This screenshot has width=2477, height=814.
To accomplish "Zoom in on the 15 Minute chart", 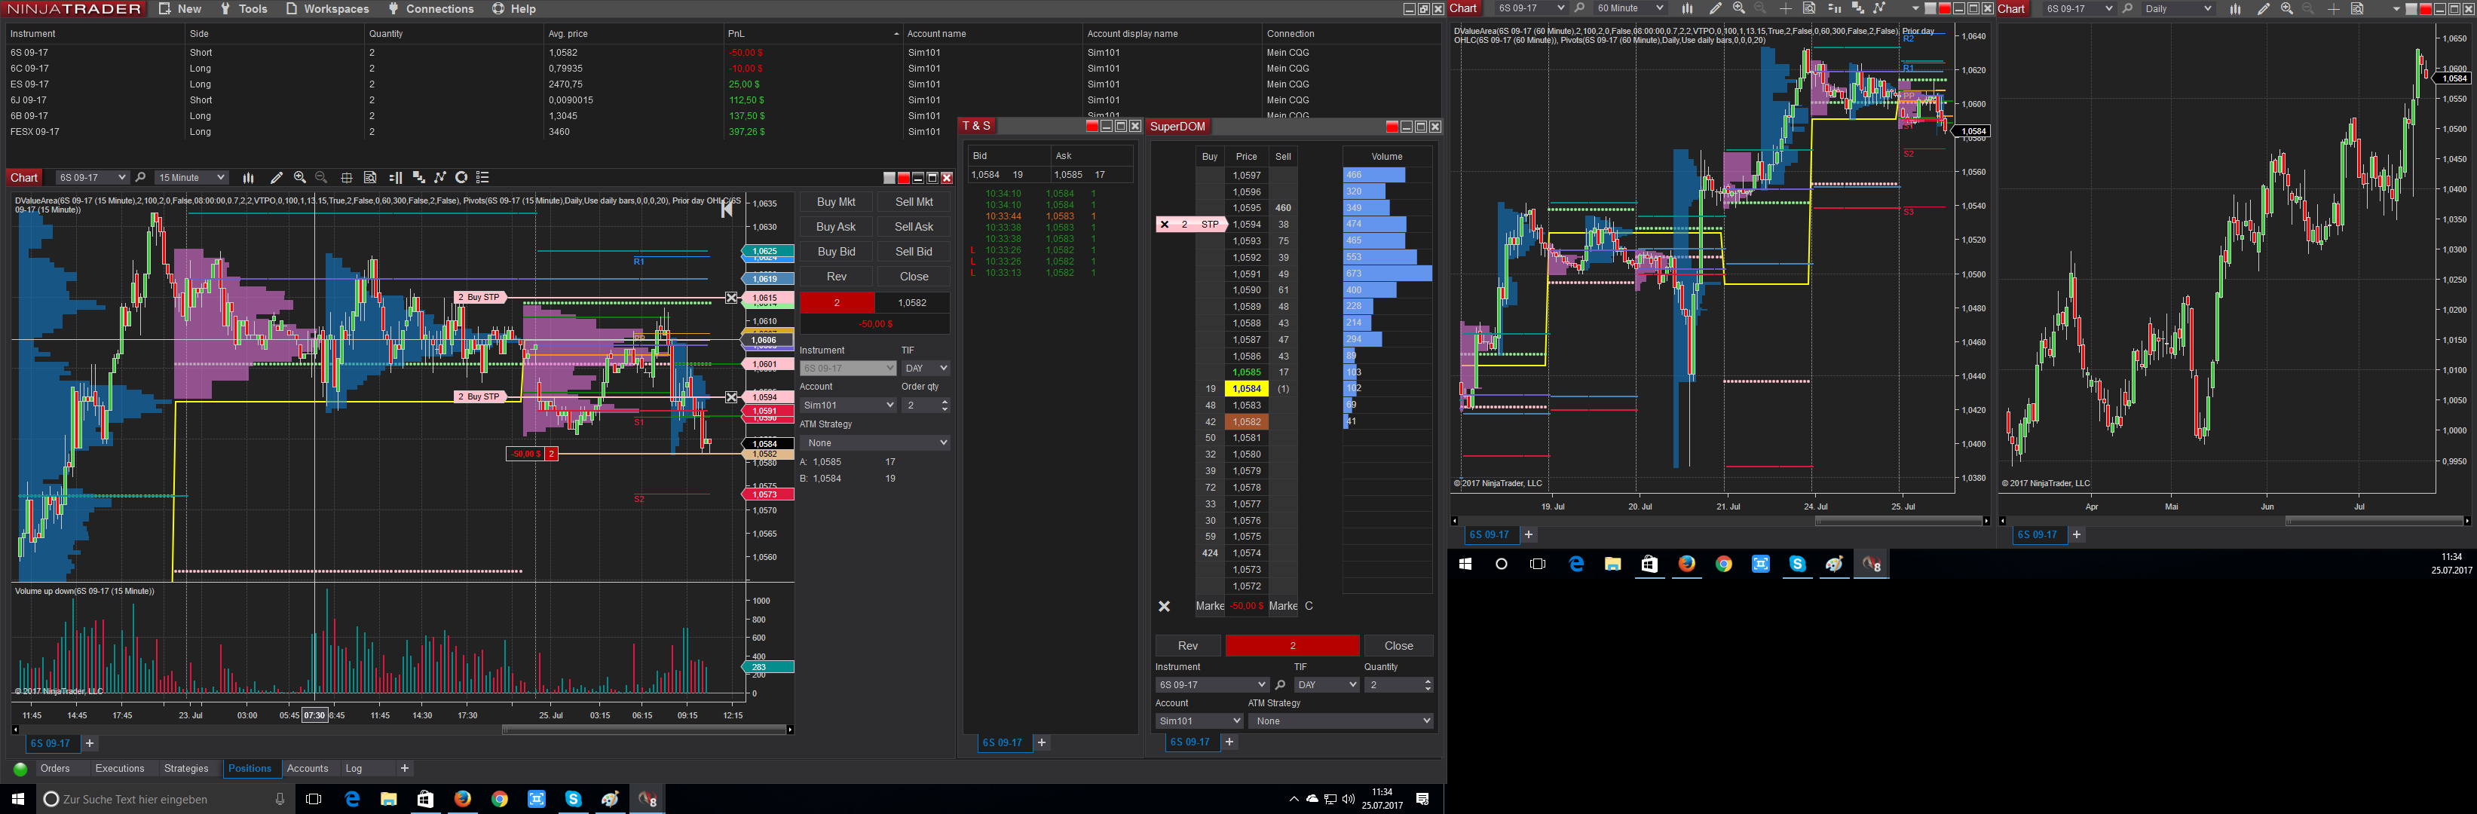I will coord(300,178).
